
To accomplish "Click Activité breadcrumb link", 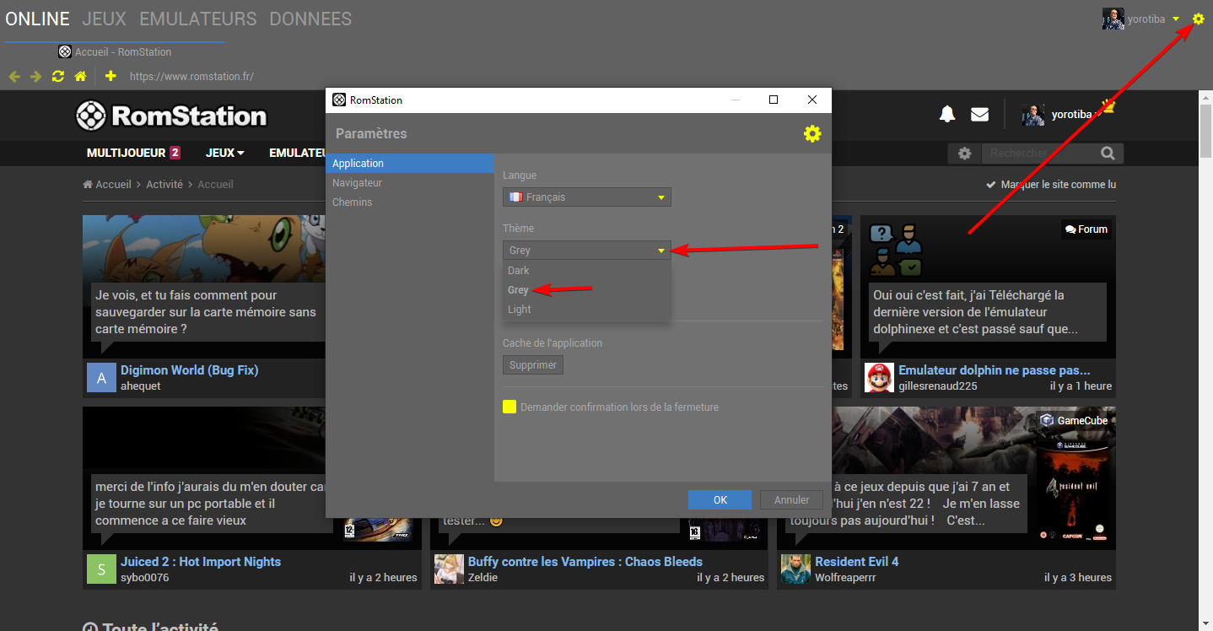I will point(164,185).
